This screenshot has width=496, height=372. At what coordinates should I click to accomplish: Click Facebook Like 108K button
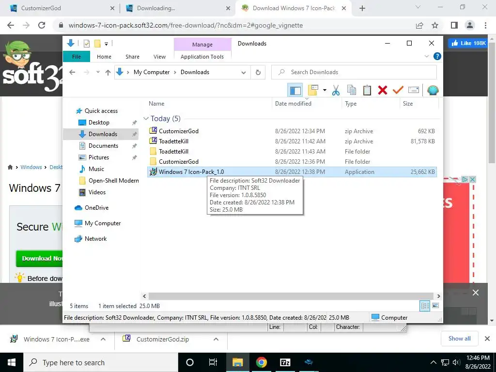pos(468,43)
